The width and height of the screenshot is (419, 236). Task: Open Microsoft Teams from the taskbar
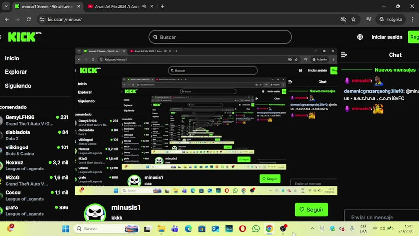[174, 229]
